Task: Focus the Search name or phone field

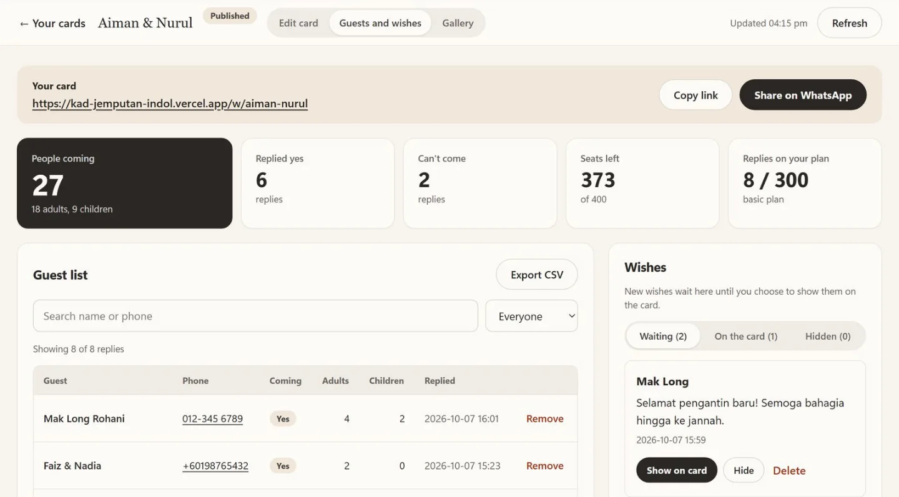Action: click(x=255, y=316)
